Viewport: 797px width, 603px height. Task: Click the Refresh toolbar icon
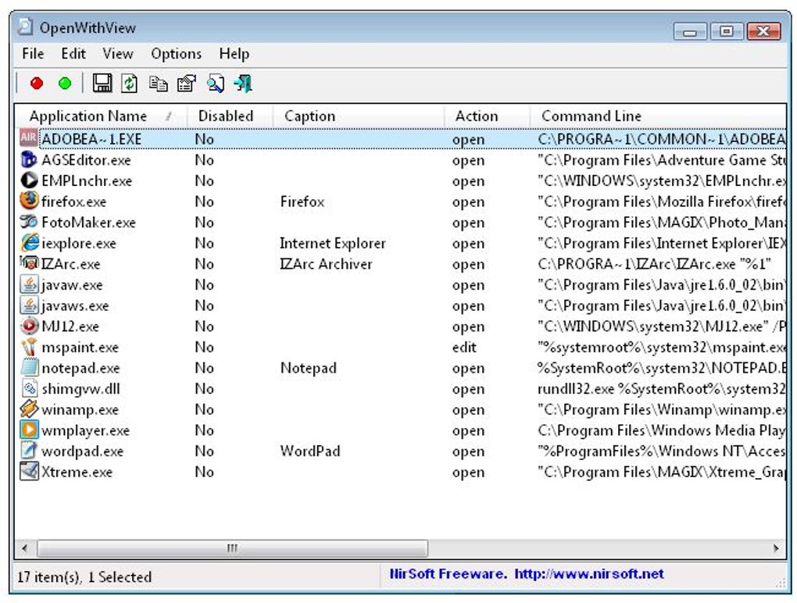click(130, 84)
